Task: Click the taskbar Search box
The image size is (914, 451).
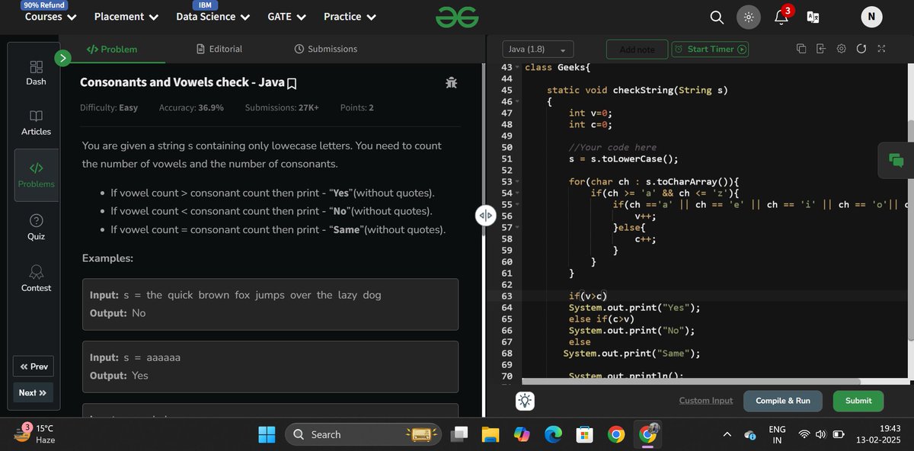Action: pyautogui.click(x=363, y=434)
